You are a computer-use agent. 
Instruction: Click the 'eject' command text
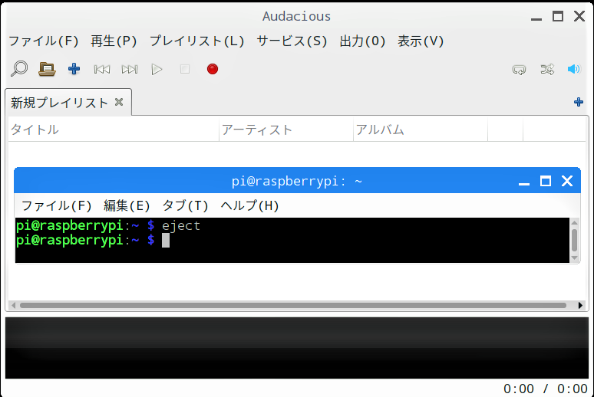[181, 226]
